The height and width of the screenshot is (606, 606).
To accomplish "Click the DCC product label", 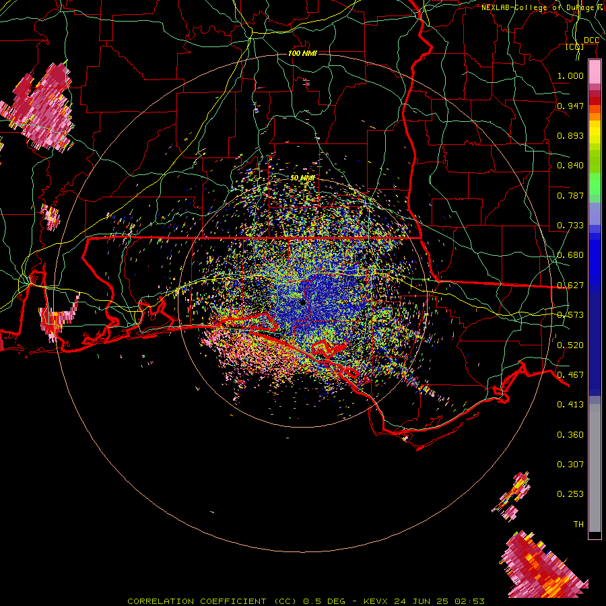I will pyautogui.click(x=591, y=40).
